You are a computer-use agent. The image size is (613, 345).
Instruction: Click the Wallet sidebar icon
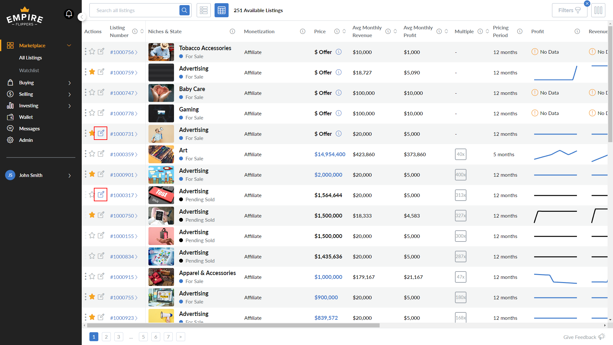(10, 117)
